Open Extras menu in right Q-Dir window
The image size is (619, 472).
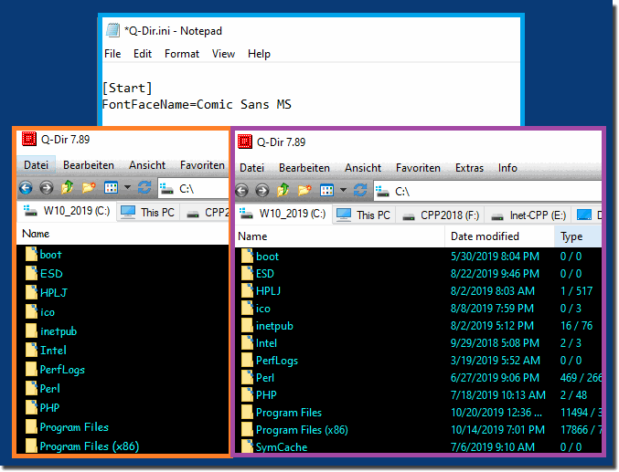pos(469,168)
